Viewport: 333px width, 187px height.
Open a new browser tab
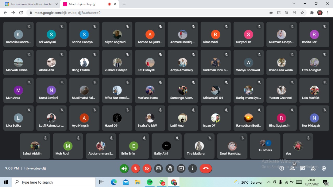[x=124, y=4]
